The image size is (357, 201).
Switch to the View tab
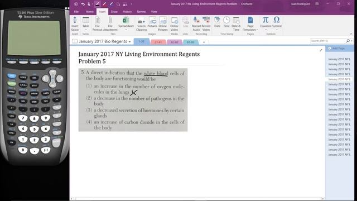154,12
